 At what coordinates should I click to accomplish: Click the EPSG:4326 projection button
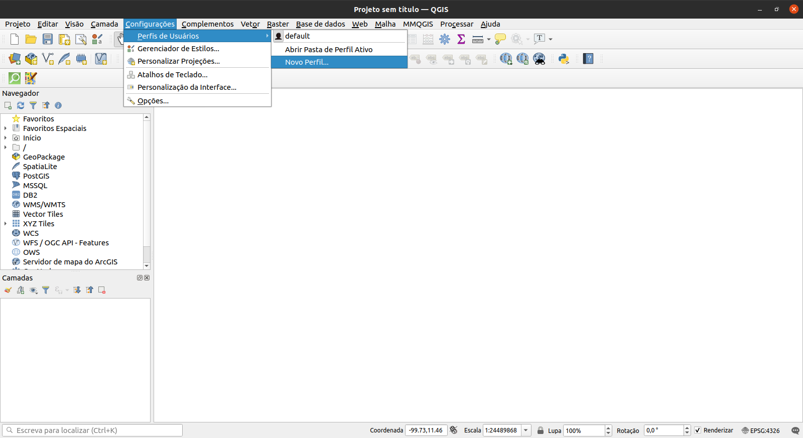click(x=760, y=430)
